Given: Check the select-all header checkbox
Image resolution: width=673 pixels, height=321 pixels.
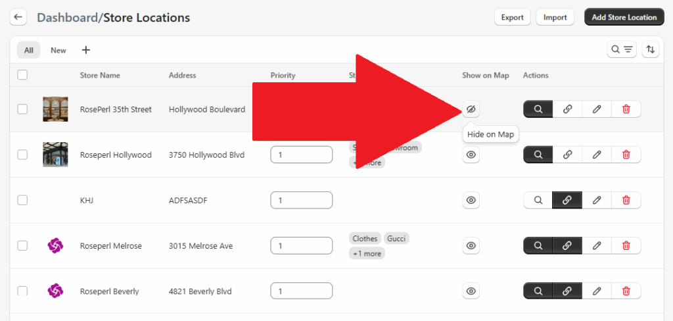Looking at the screenshot, I should click(22, 75).
